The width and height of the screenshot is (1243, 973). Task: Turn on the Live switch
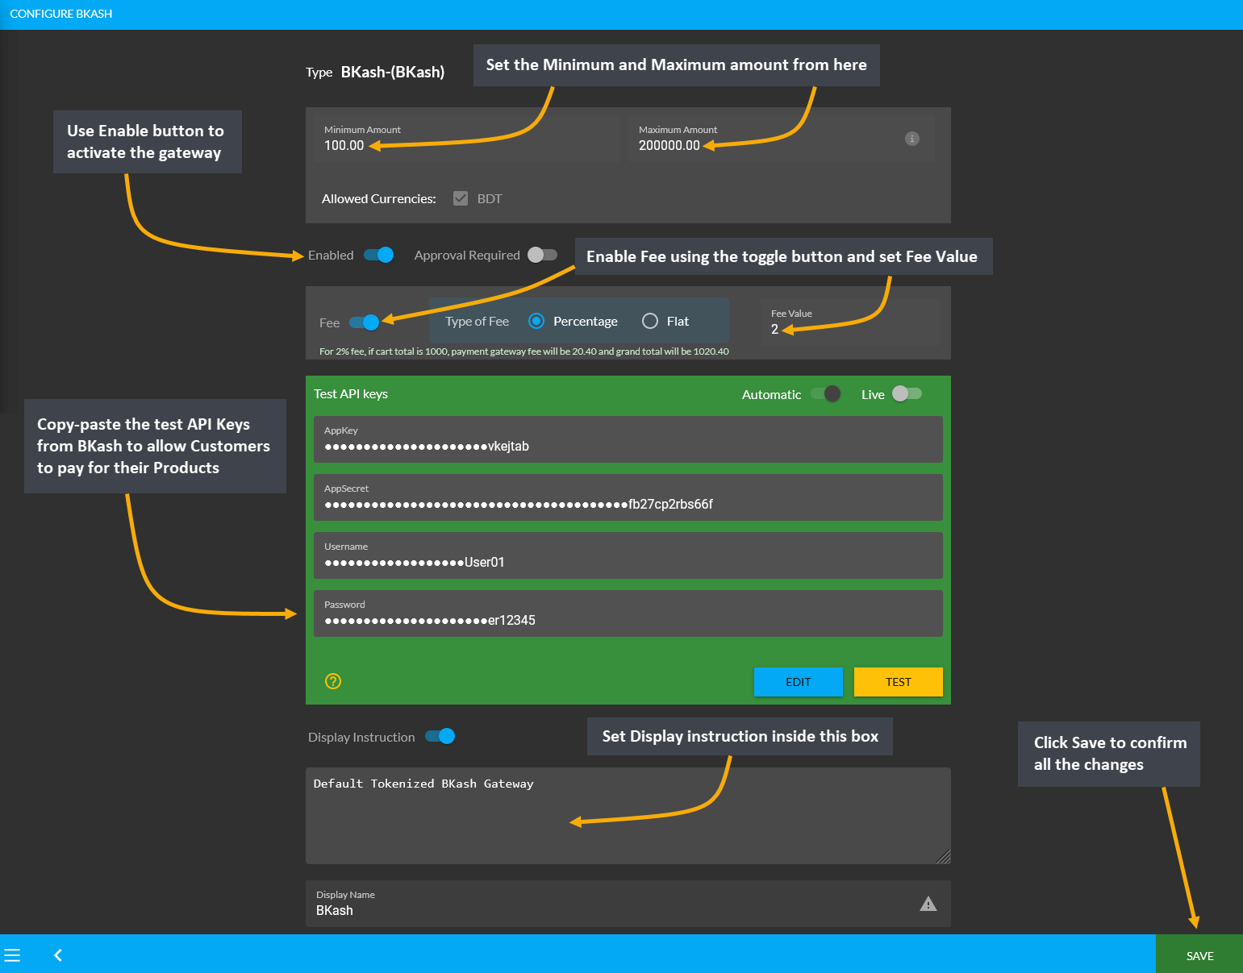point(907,393)
